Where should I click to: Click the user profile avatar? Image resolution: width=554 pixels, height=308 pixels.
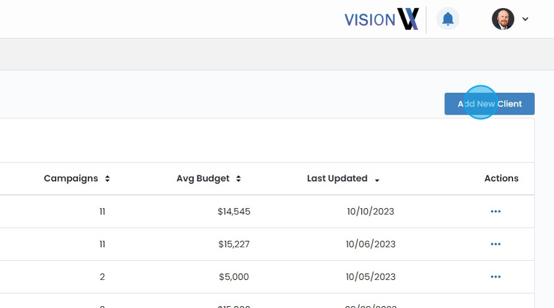502,19
